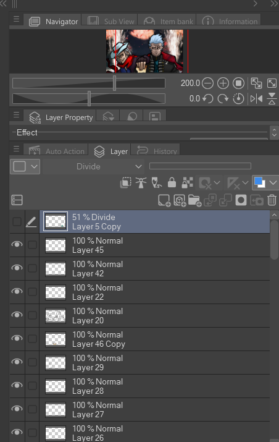The image size is (279, 442).
Task: Open the Layer palette hamburger menu
Action: coord(16,149)
